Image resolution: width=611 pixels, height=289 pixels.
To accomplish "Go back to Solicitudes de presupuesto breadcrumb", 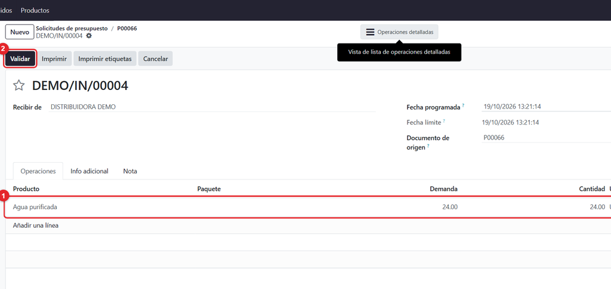I will point(72,29).
